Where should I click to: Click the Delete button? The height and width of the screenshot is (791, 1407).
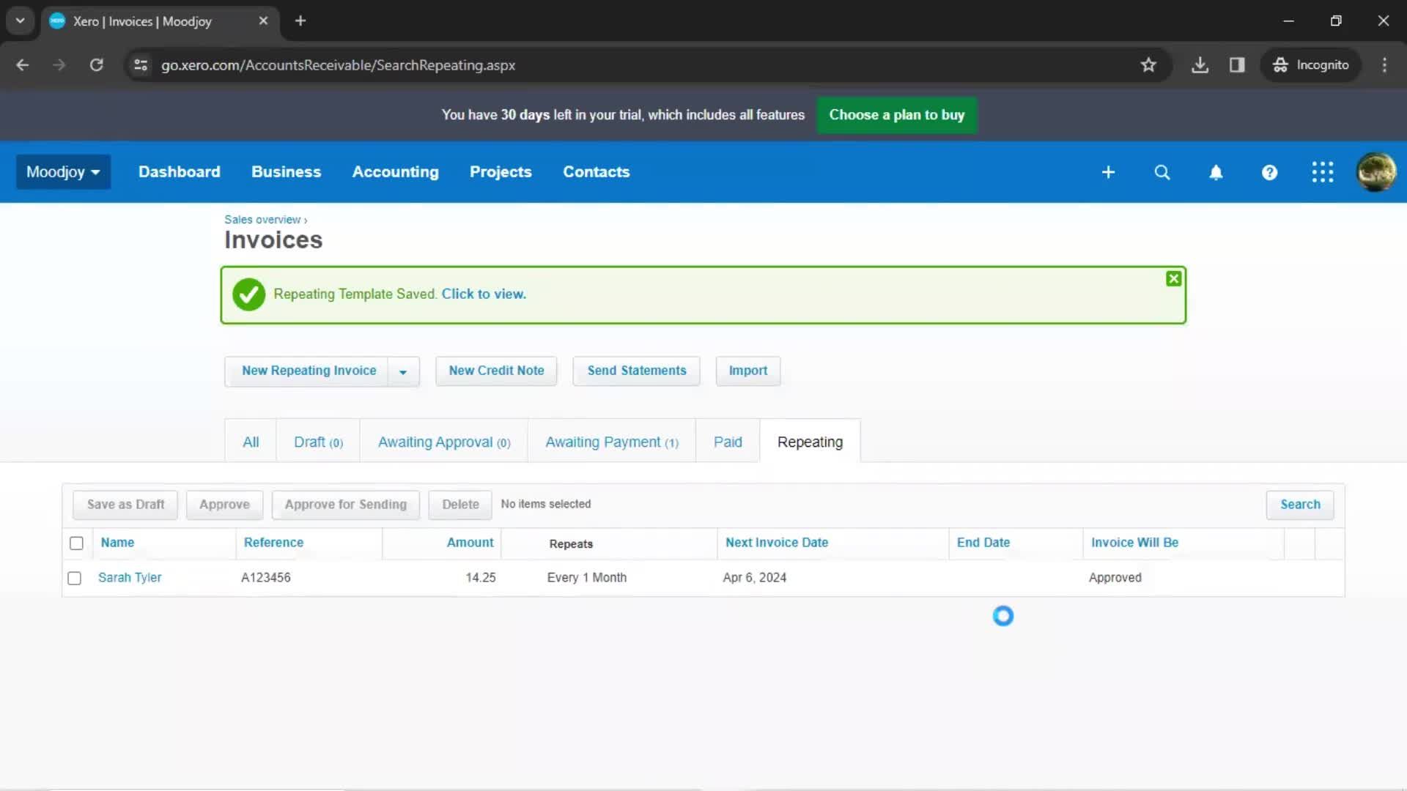[x=460, y=505]
